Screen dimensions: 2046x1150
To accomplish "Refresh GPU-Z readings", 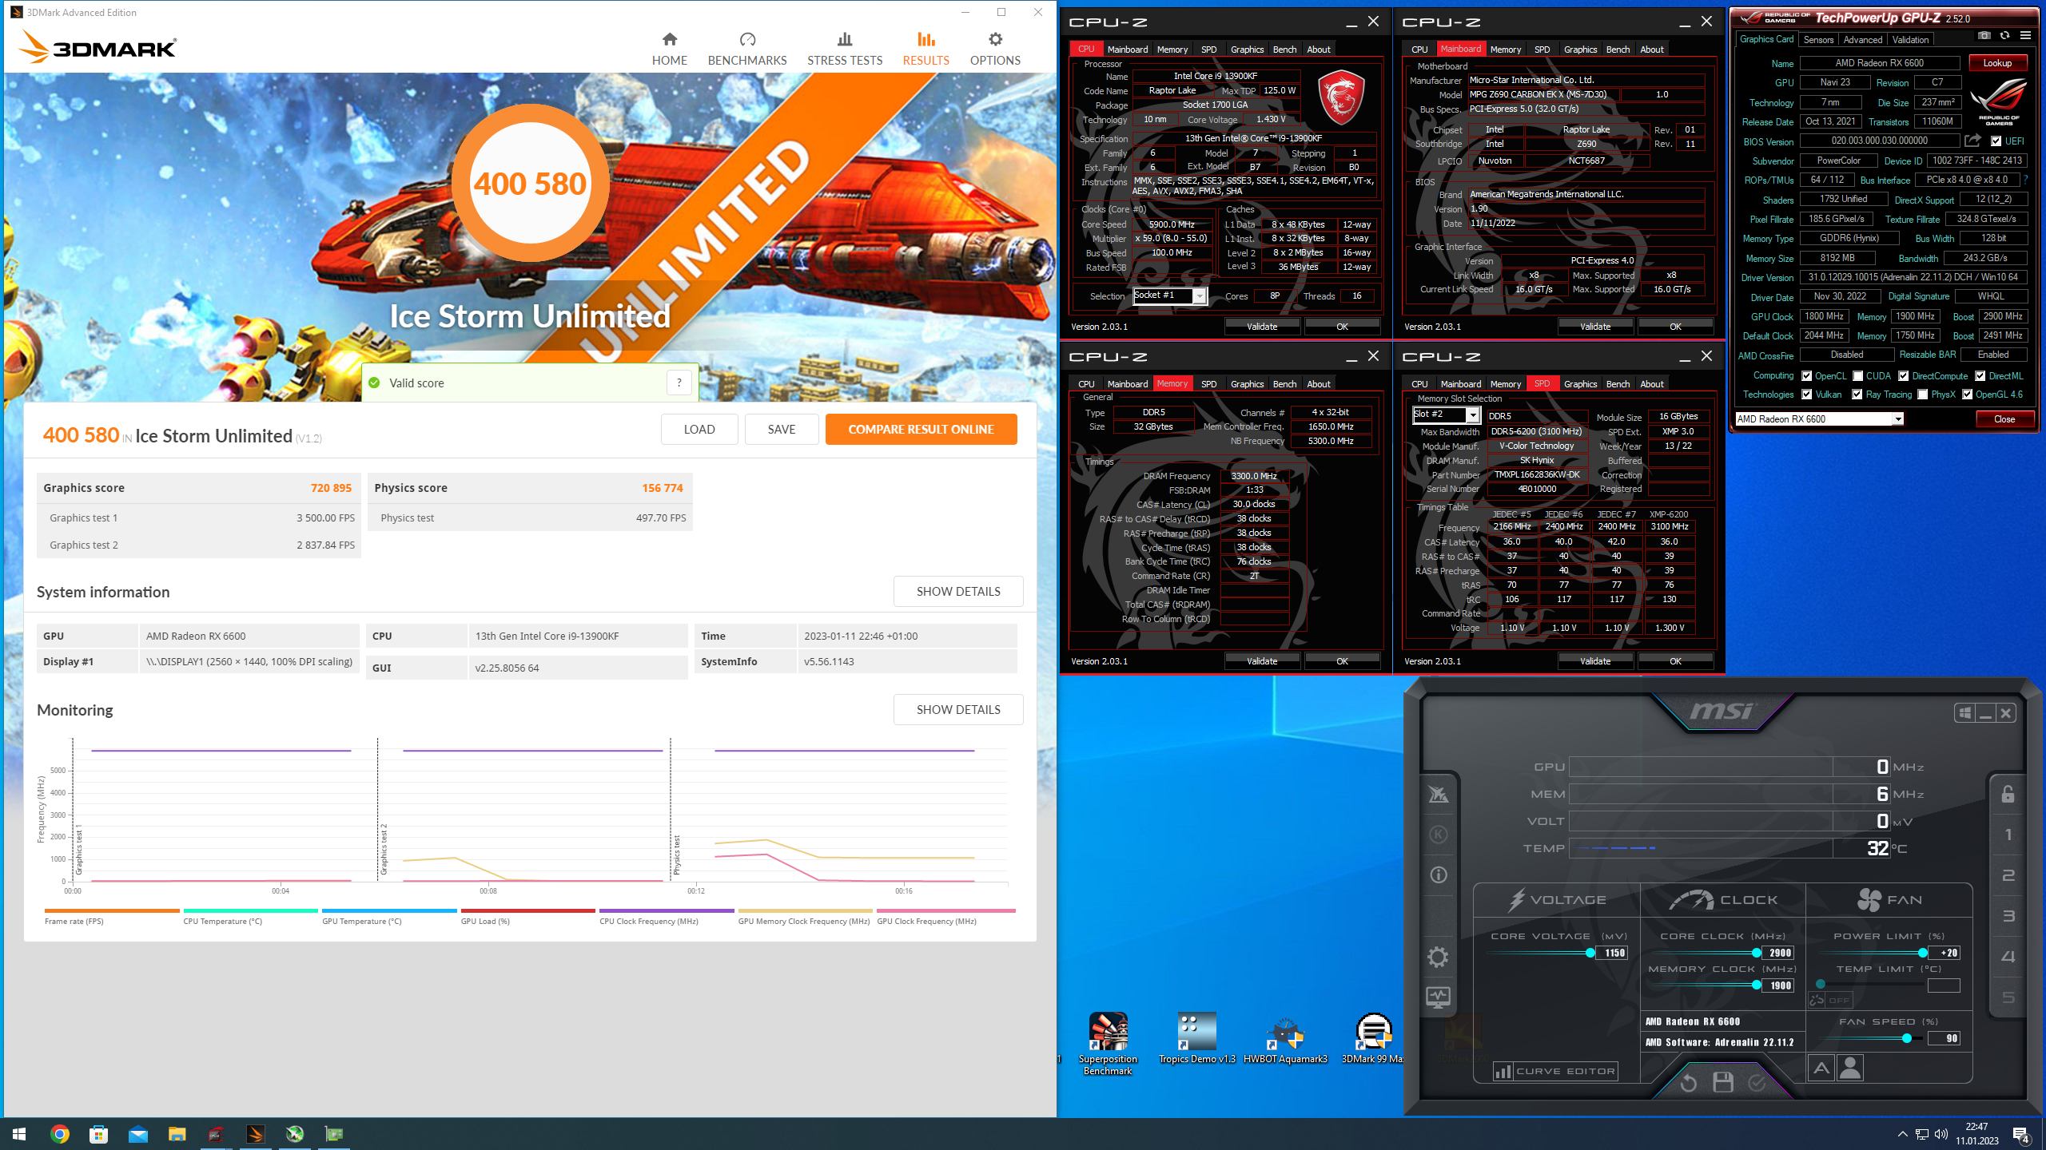I will [2004, 36].
